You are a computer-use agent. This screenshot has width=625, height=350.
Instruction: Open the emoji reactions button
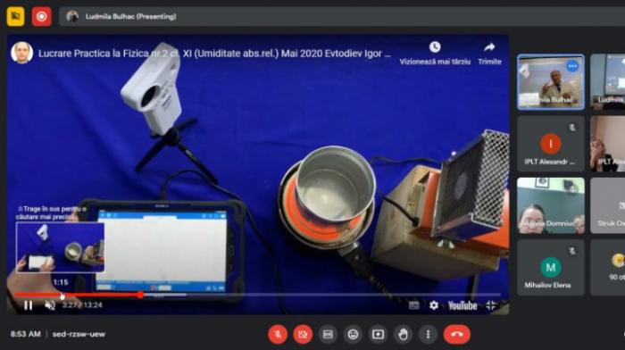click(353, 334)
